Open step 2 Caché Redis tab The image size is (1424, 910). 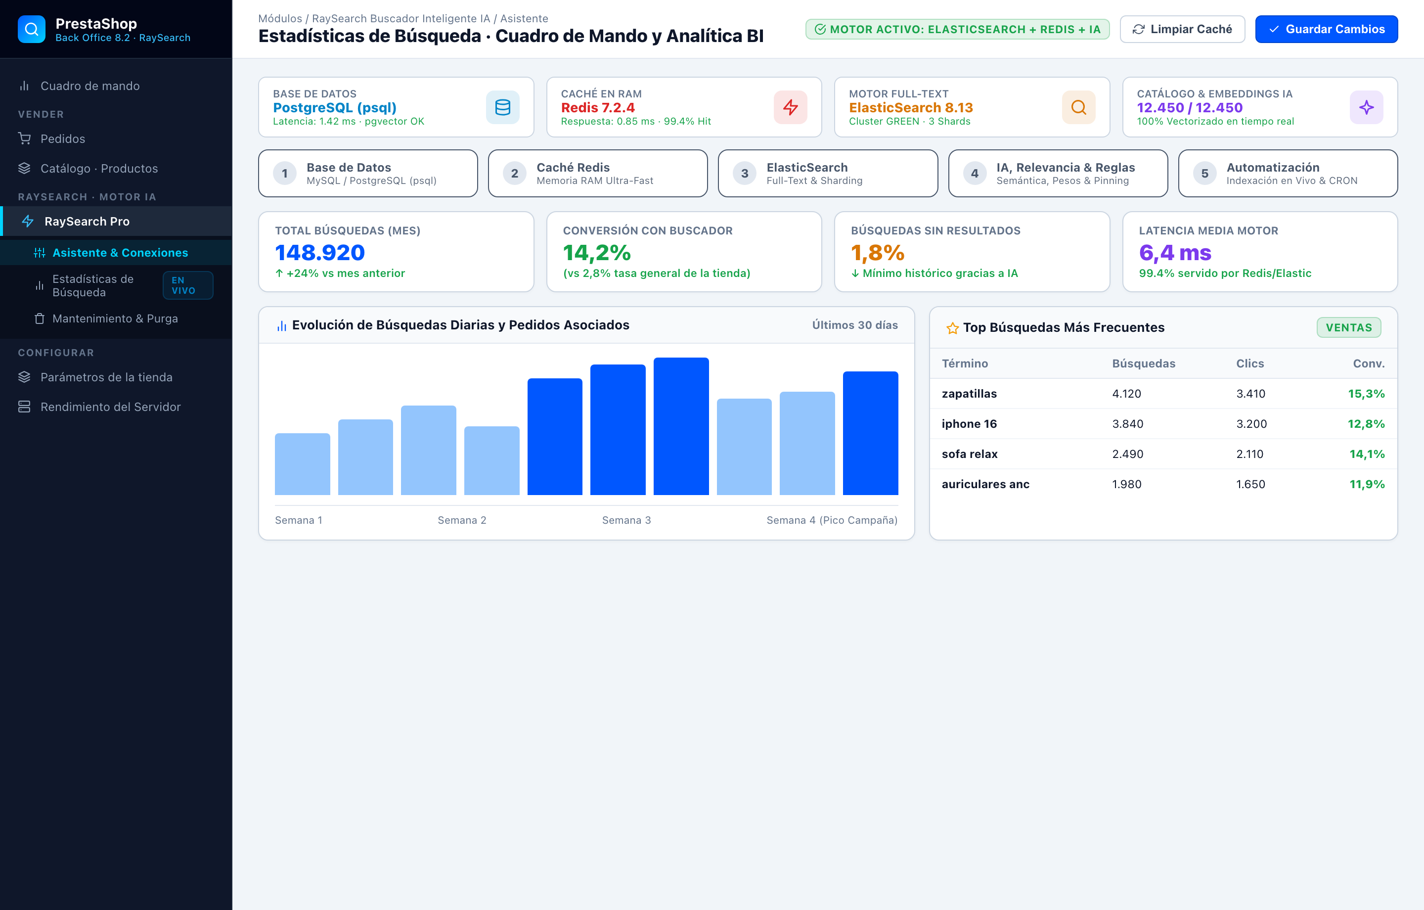[597, 174]
